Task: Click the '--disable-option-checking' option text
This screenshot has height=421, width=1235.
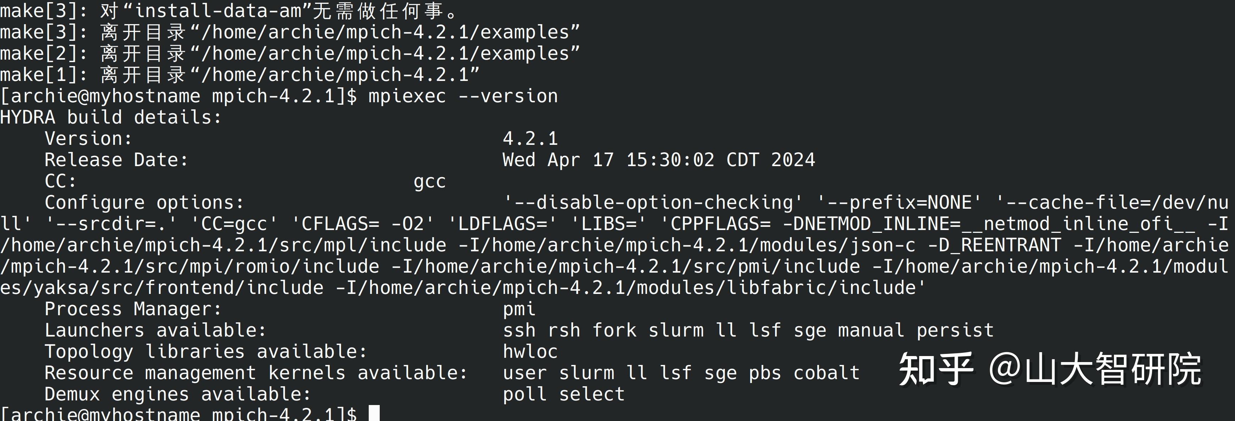Action: pyautogui.click(x=653, y=203)
